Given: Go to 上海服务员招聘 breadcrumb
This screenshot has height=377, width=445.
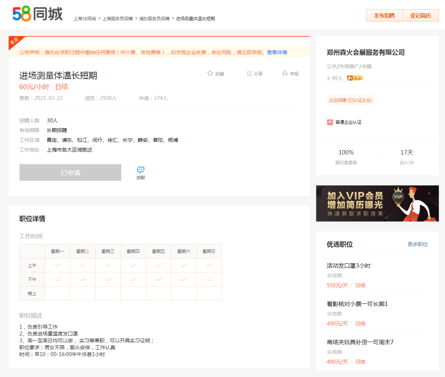Looking at the screenshot, I should coord(117,19).
